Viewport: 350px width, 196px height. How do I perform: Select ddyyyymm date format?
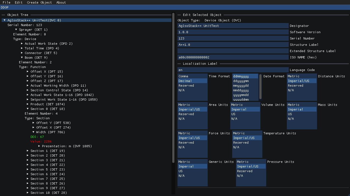245,81
